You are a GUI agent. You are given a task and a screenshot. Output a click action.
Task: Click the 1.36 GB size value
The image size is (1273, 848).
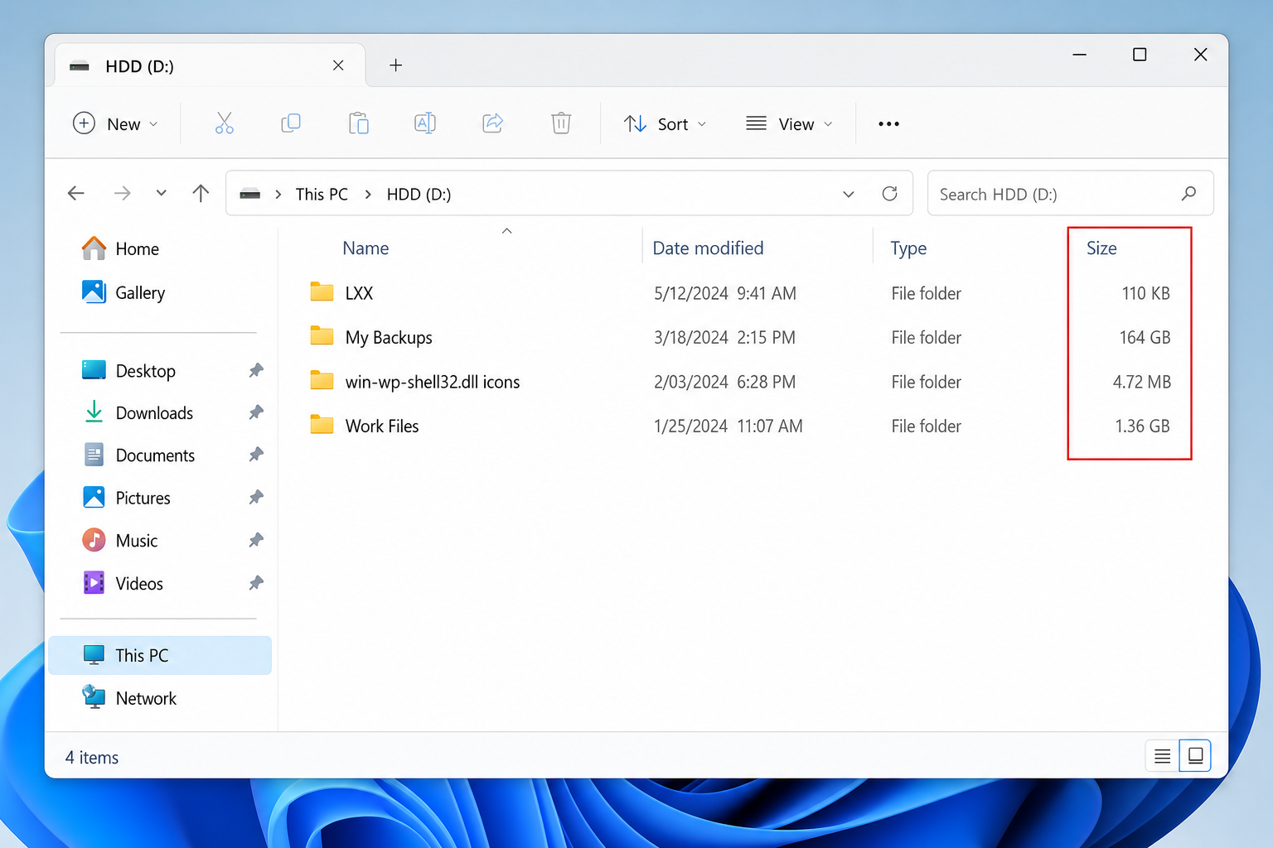point(1142,426)
